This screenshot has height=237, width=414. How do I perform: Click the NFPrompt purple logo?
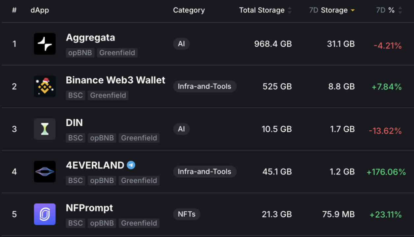(45, 214)
